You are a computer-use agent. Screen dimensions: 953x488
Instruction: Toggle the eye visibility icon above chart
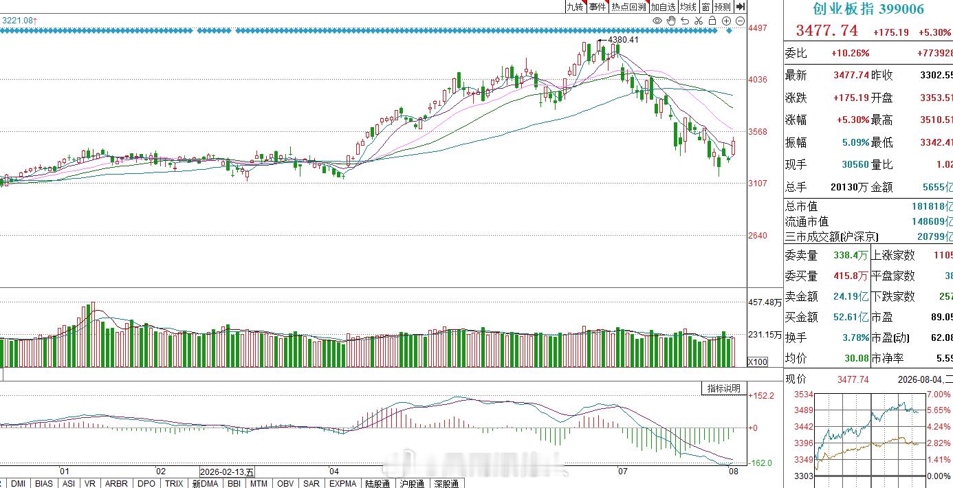(657, 21)
